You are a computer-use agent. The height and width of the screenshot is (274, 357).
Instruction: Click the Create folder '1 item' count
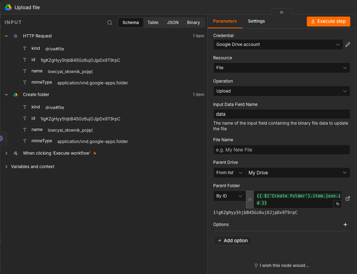pyautogui.click(x=198, y=95)
